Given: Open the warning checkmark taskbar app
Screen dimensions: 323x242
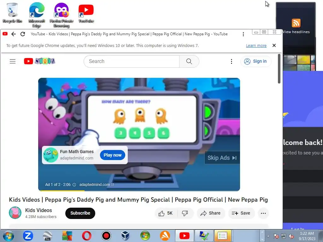Looking at the screenshot, I should 203,236.
